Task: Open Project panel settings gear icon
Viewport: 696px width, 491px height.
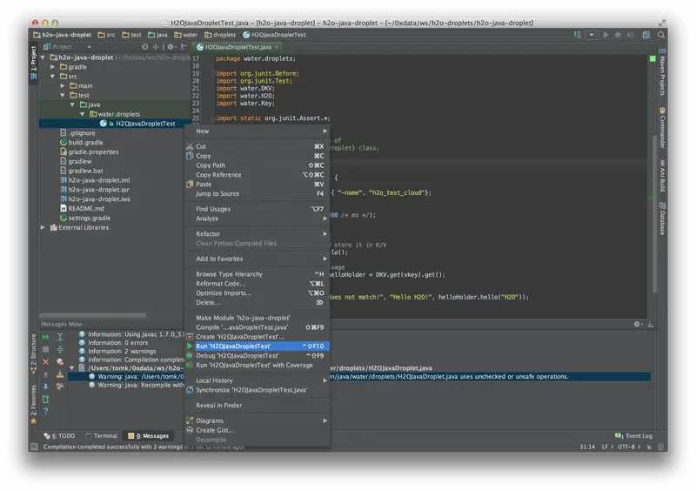Action: point(171,47)
